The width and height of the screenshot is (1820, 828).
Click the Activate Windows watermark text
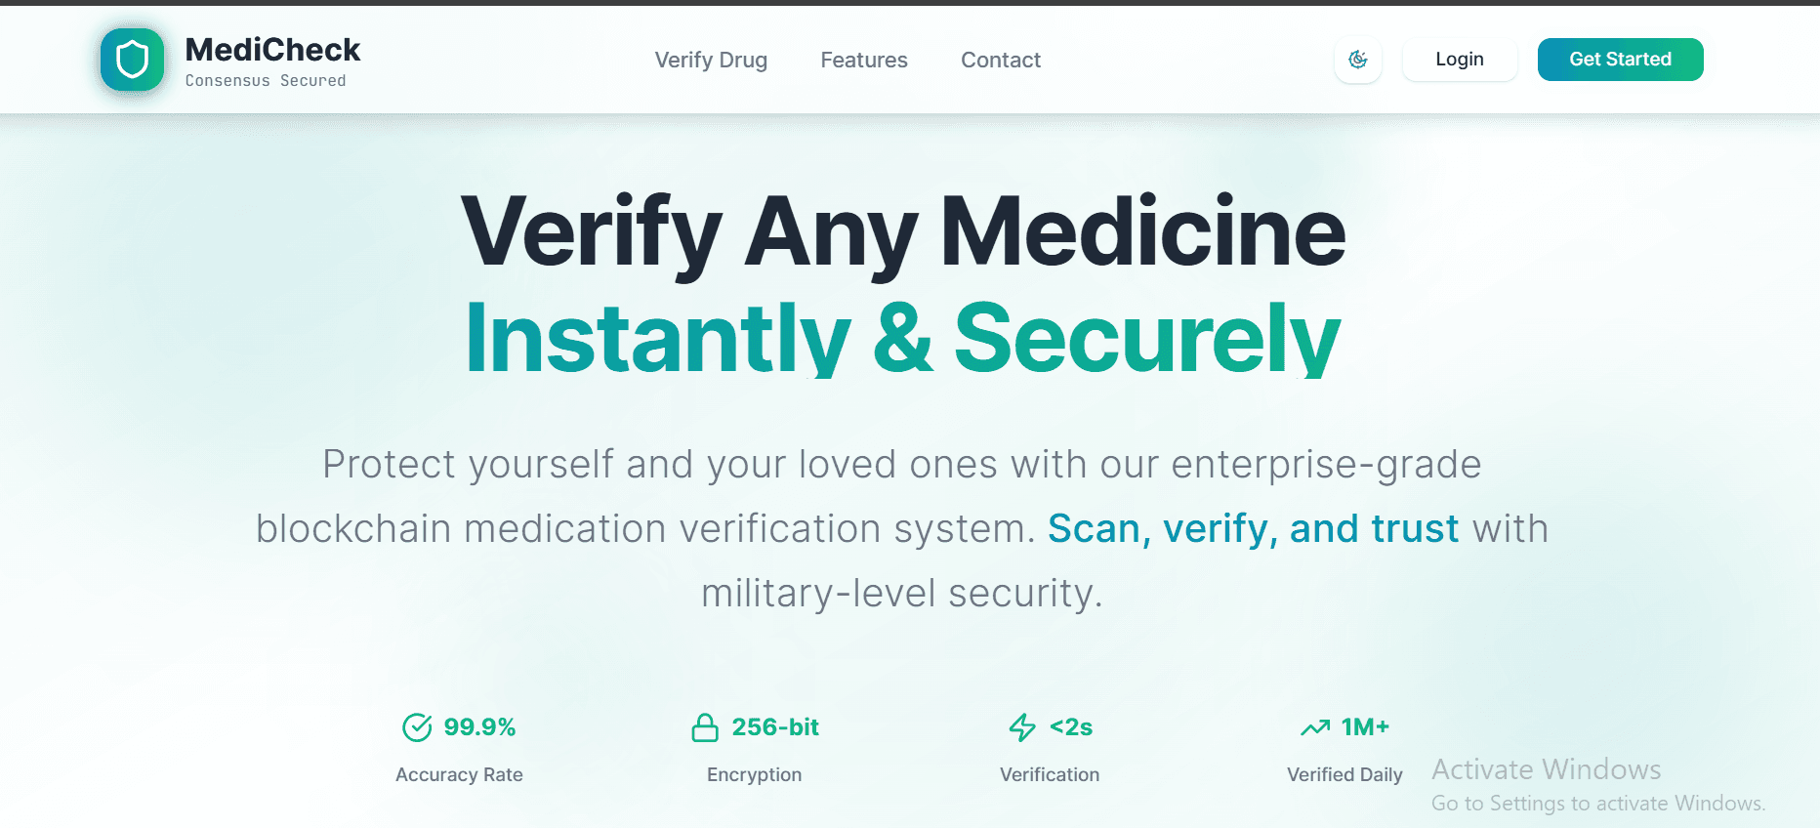pos(1546,769)
